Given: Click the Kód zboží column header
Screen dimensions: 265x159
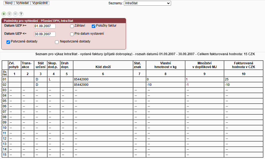Looking at the screenshot, I should click(x=103, y=66).
